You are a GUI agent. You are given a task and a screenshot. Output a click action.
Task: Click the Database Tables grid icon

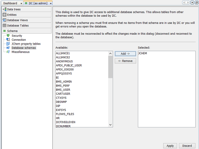point(4,26)
